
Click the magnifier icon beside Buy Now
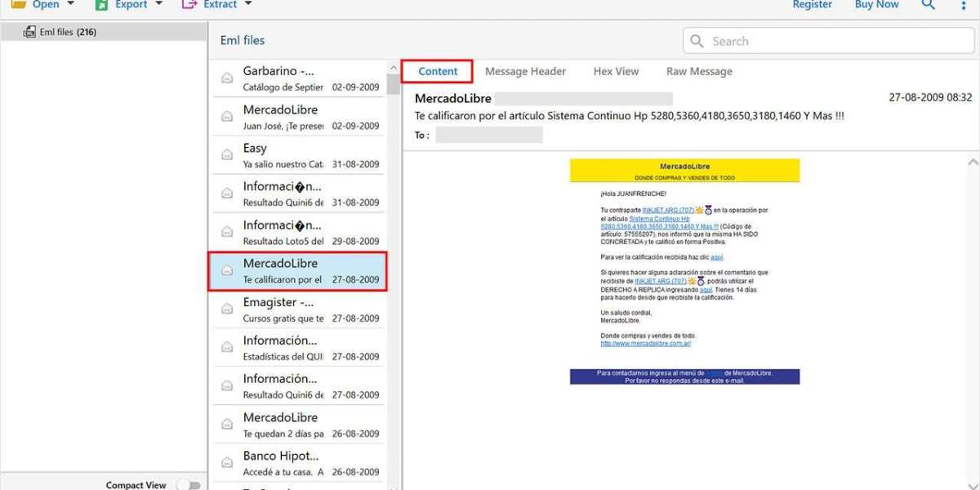[x=928, y=4]
